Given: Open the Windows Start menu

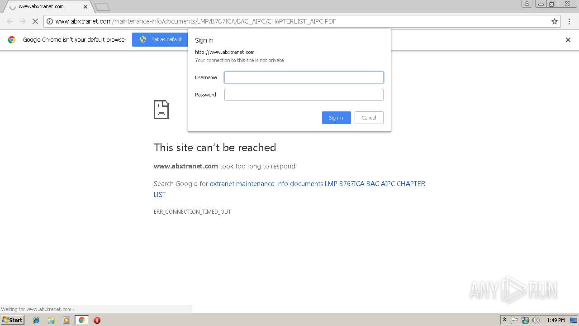Looking at the screenshot, I should [12, 320].
